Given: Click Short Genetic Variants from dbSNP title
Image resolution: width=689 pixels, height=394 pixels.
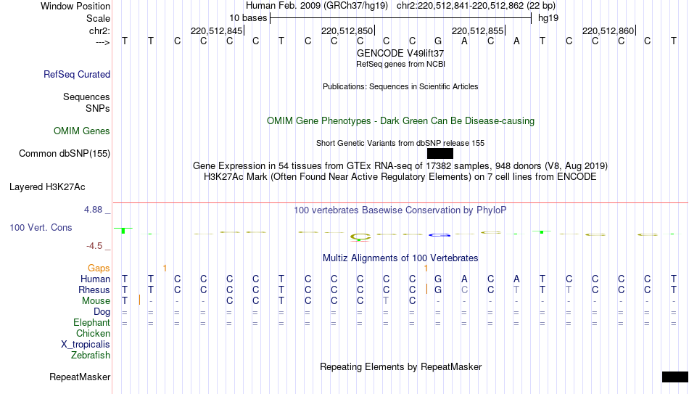Looking at the screenshot, I should pyautogui.click(x=400, y=144).
